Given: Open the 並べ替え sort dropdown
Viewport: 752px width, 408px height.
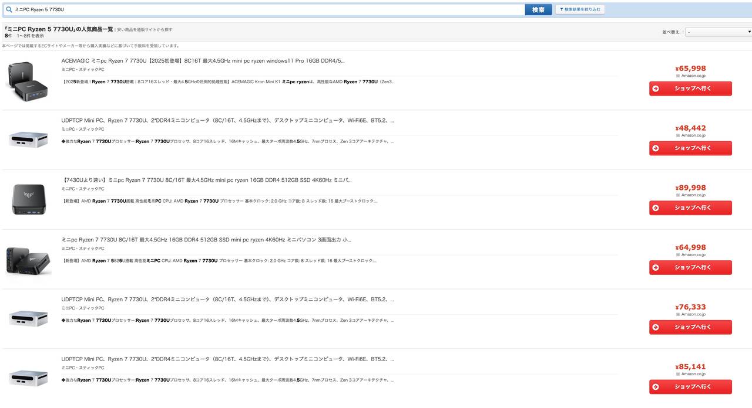Looking at the screenshot, I should click(719, 32).
